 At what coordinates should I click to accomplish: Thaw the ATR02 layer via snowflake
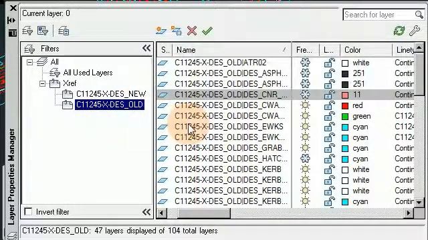305,63
